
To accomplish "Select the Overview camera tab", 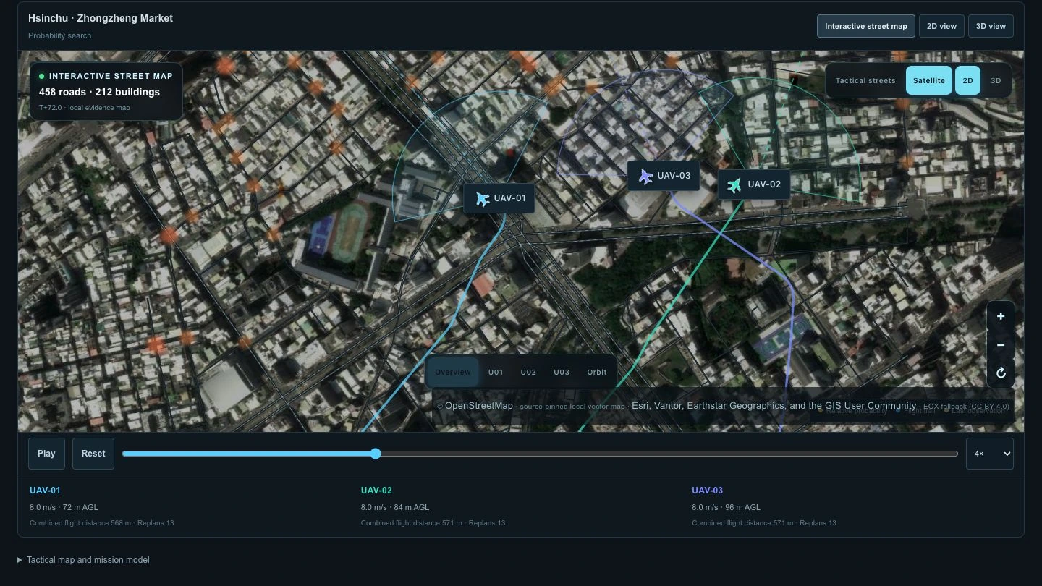I will (453, 373).
